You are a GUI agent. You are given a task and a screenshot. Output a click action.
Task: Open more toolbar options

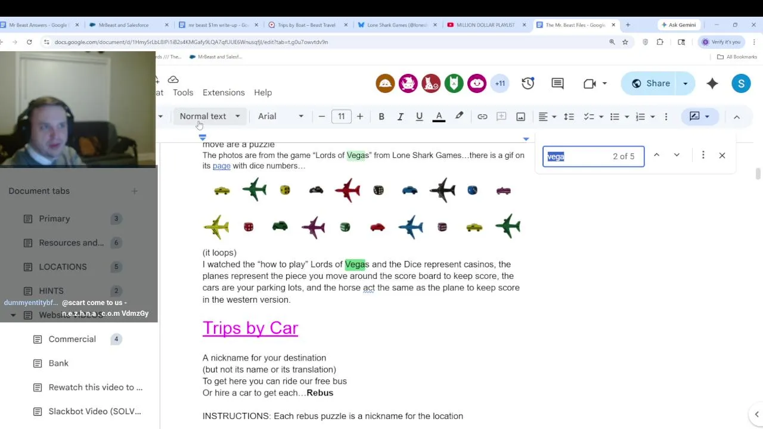(x=666, y=117)
